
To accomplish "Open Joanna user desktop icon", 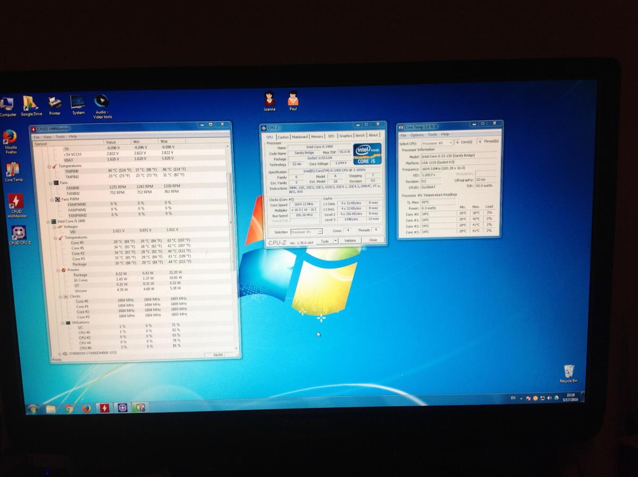I will point(270,102).
